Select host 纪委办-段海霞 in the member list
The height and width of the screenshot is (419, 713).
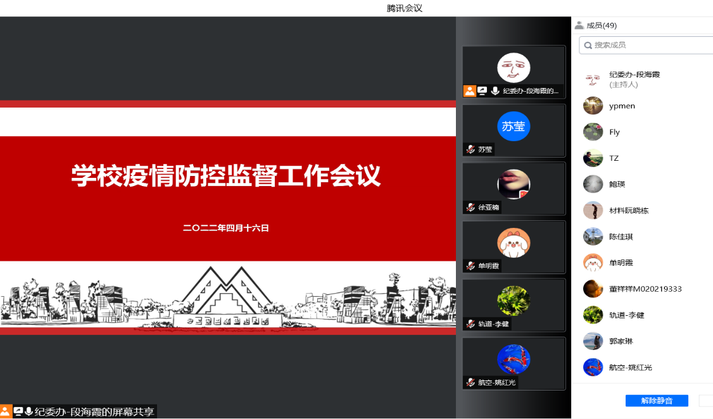[x=634, y=79]
